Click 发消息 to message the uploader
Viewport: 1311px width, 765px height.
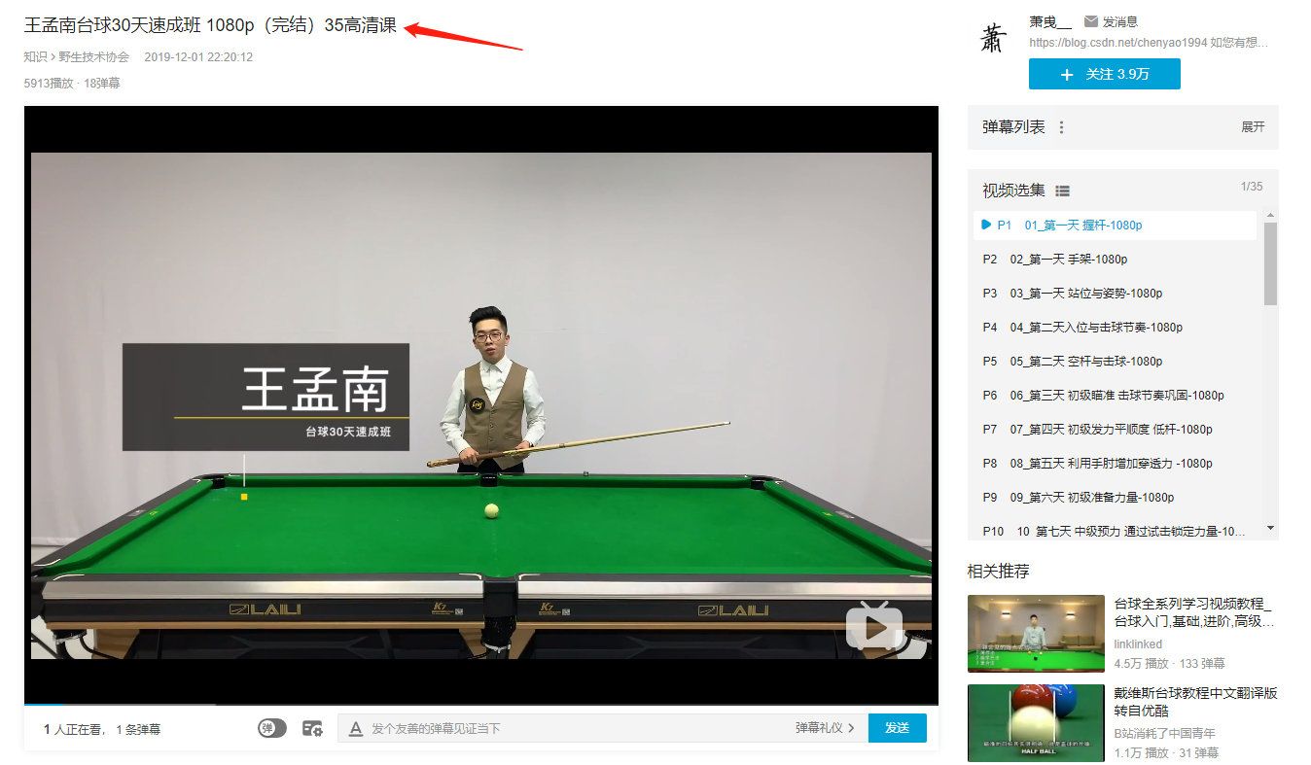[x=1119, y=21]
